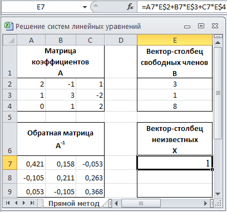This screenshot has height=212, width=227.
Task: Select cell C4 containing 2
Action: click(x=90, y=106)
